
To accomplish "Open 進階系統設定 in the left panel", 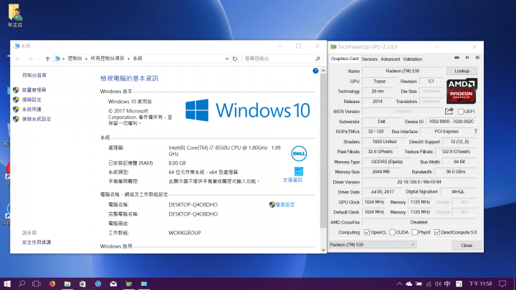I will [x=37, y=119].
